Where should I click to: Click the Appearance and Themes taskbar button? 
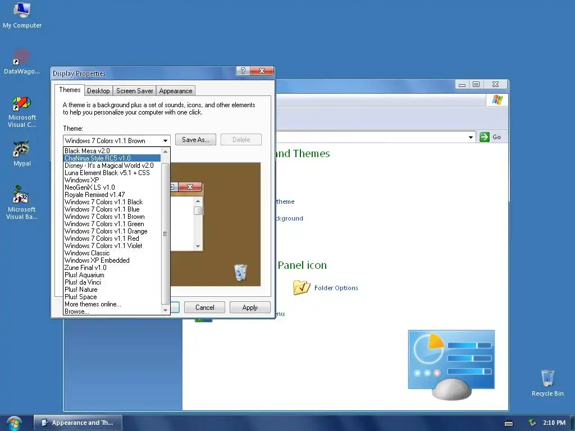(x=78, y=423)
